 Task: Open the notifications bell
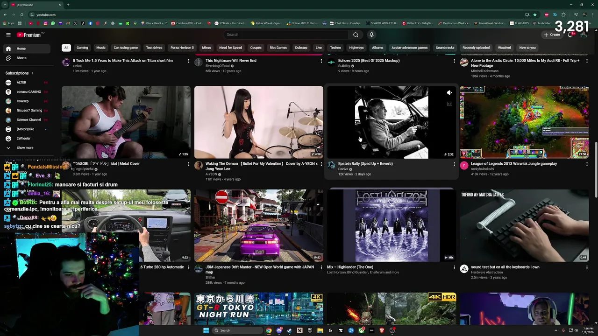coord(570,35)
